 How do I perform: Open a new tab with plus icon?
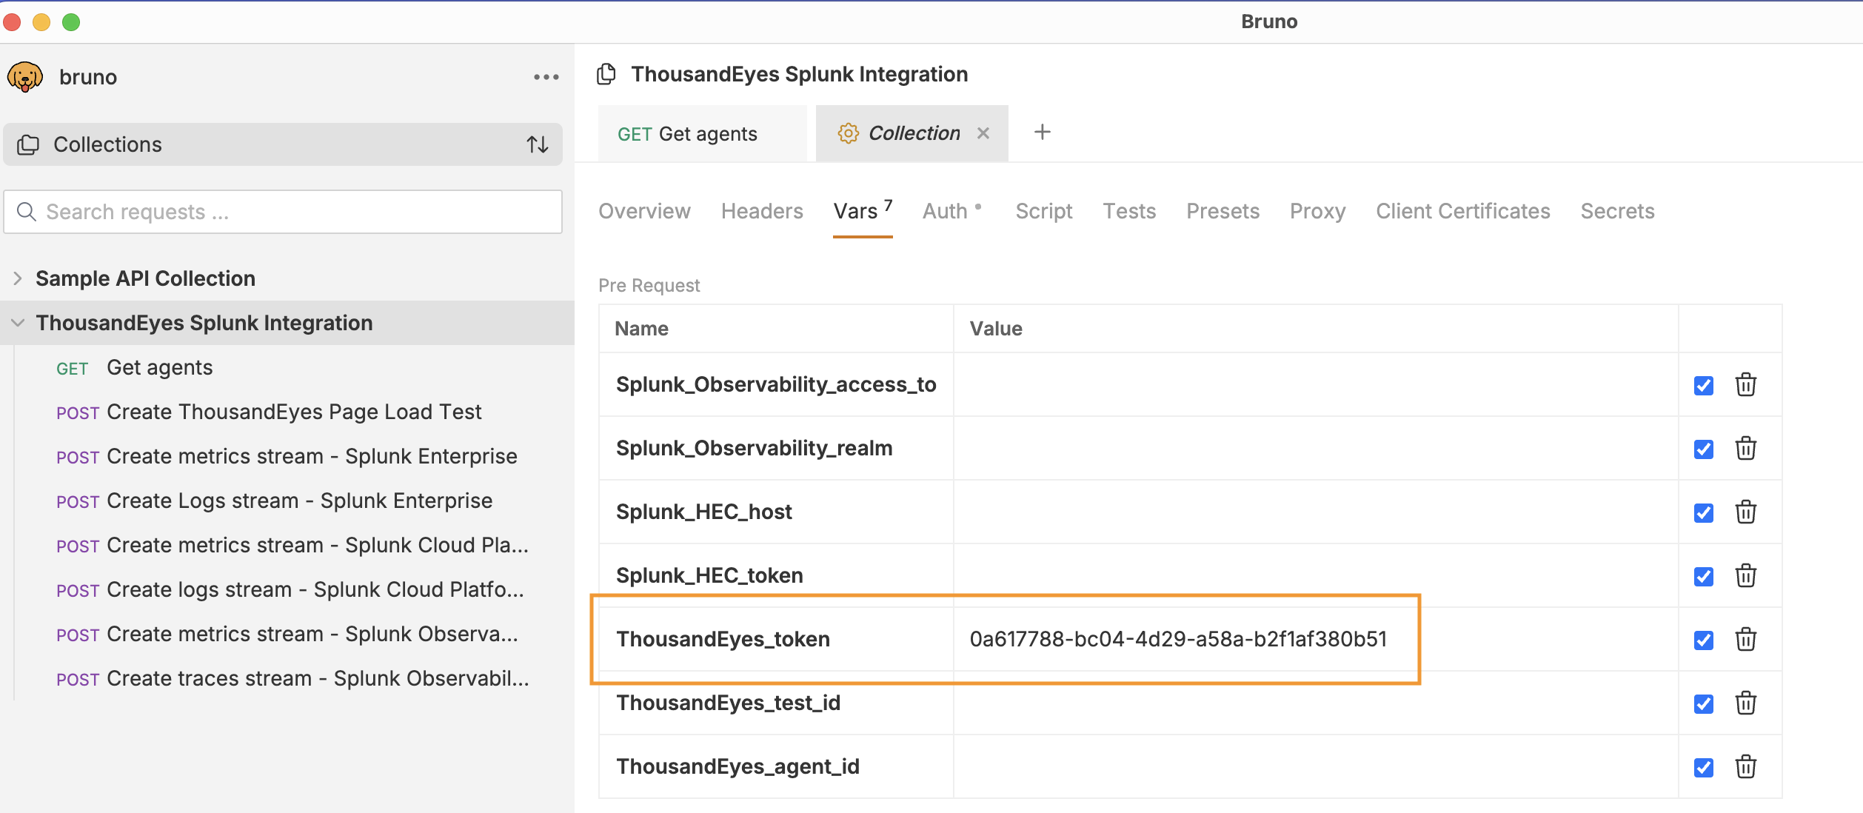click(1042, 133)
